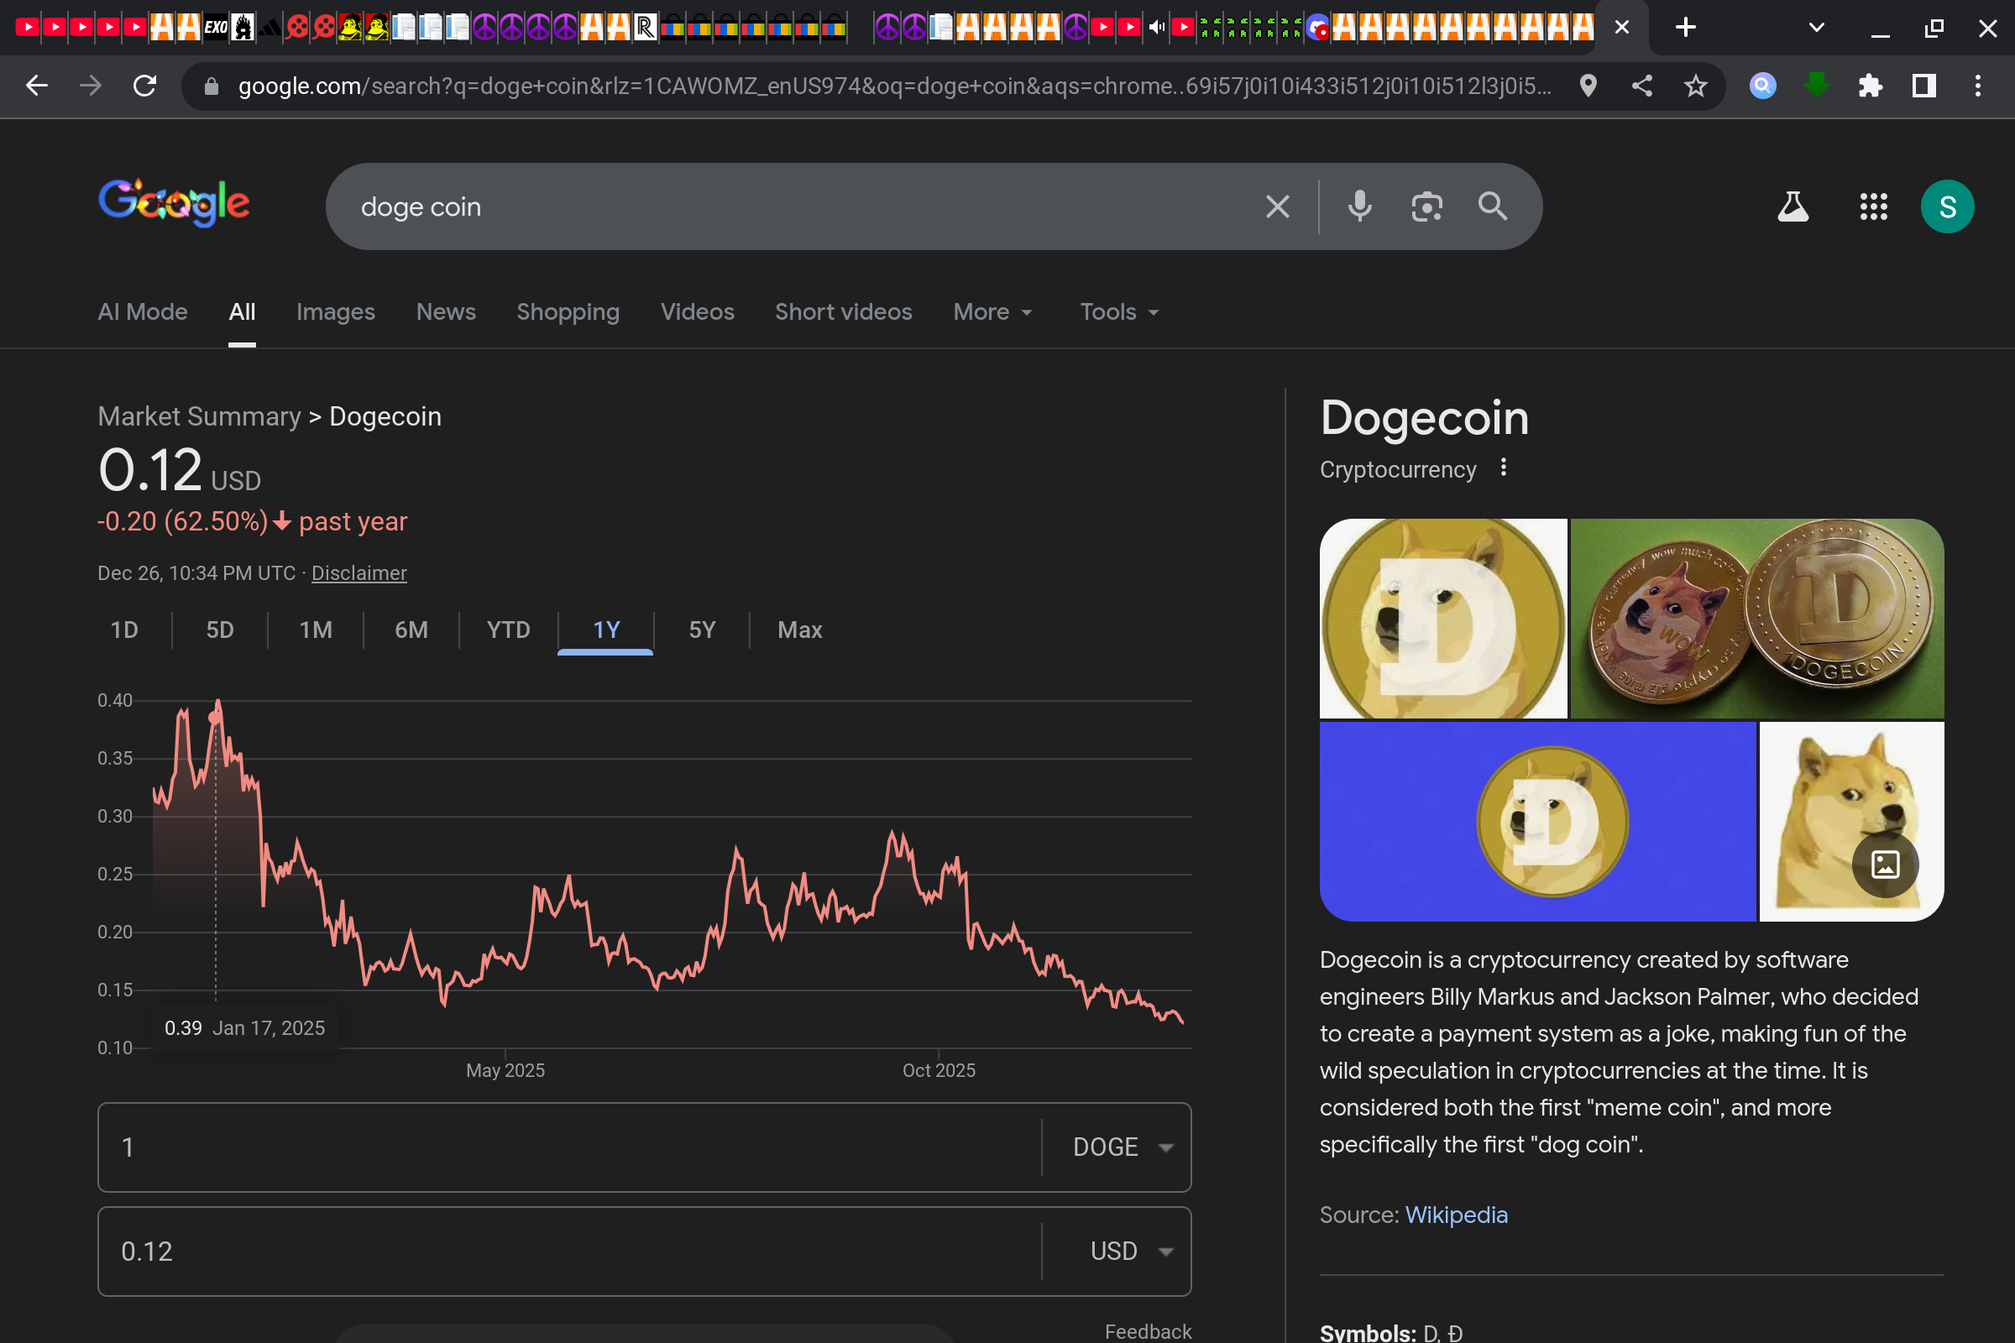Switch to the Images tab
This screenshot has width=2015, height=1343.
tap(335, 311)
